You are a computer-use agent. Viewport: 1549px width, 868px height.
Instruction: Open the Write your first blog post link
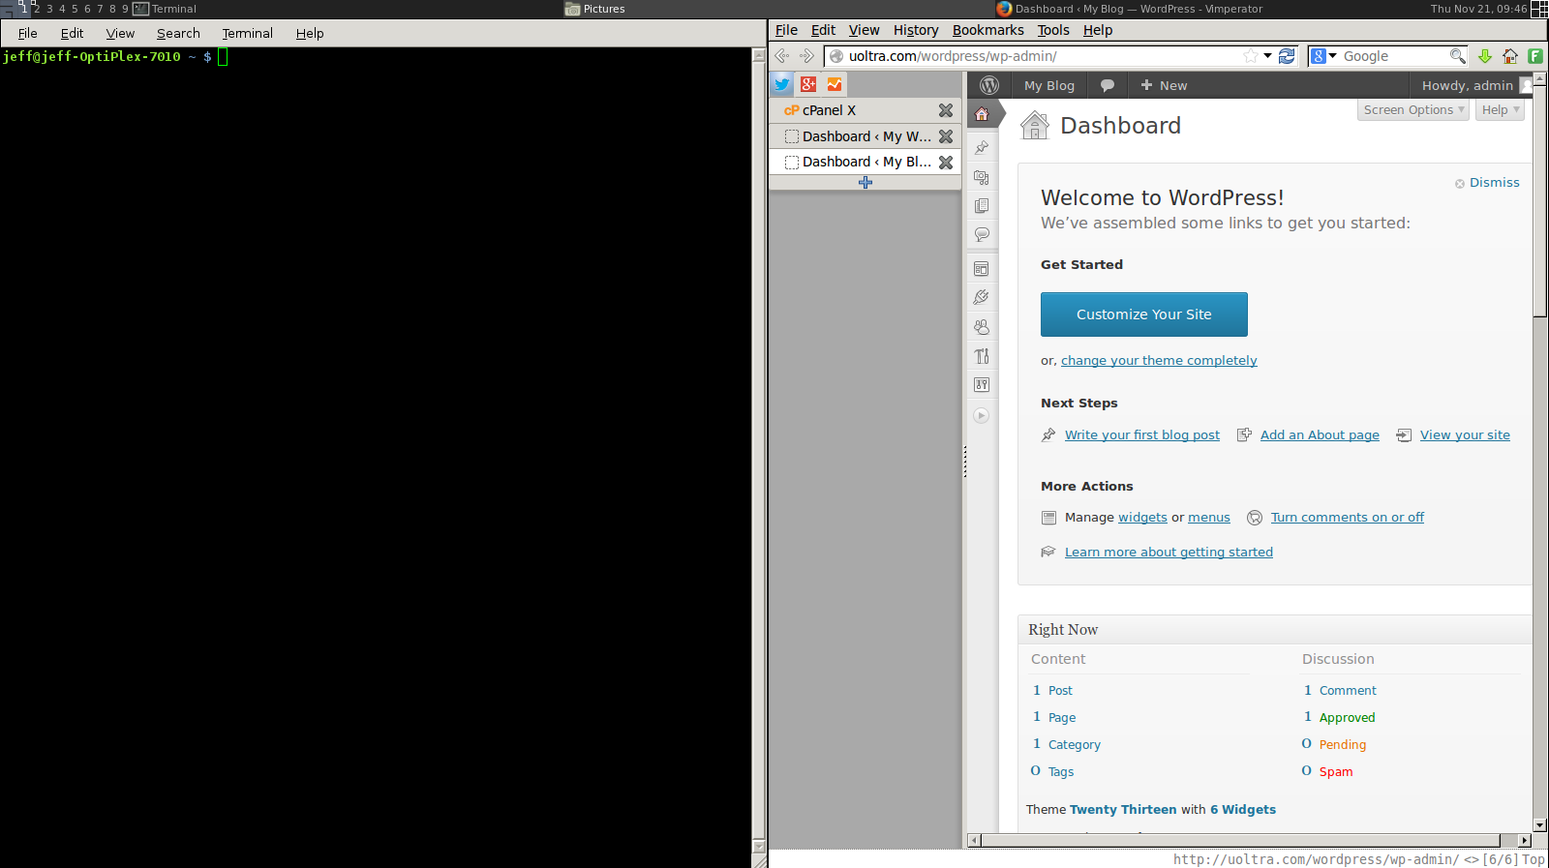pos(1142,435)
